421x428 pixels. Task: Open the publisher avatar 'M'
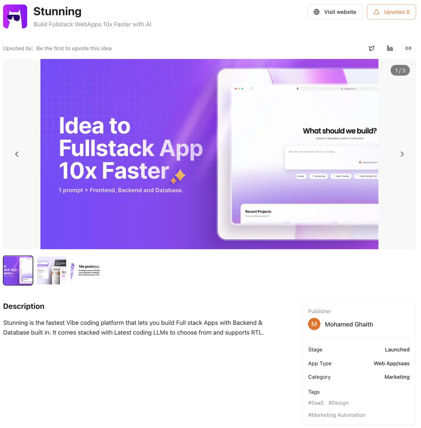314,324
